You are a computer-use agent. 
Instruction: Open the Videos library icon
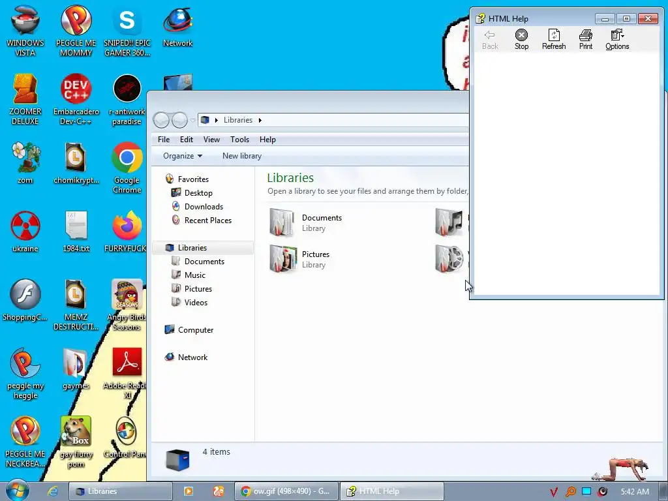[449, 259]
